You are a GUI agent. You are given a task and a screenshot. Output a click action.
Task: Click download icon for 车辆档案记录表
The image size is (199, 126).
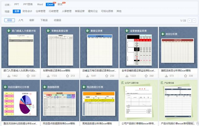pos(48,76)
